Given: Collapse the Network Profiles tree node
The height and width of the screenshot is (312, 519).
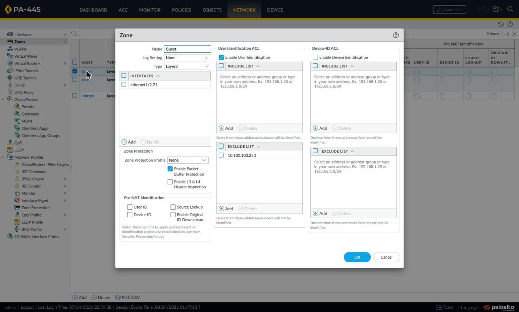Looking at the screenshot, I should click(3, 157).
